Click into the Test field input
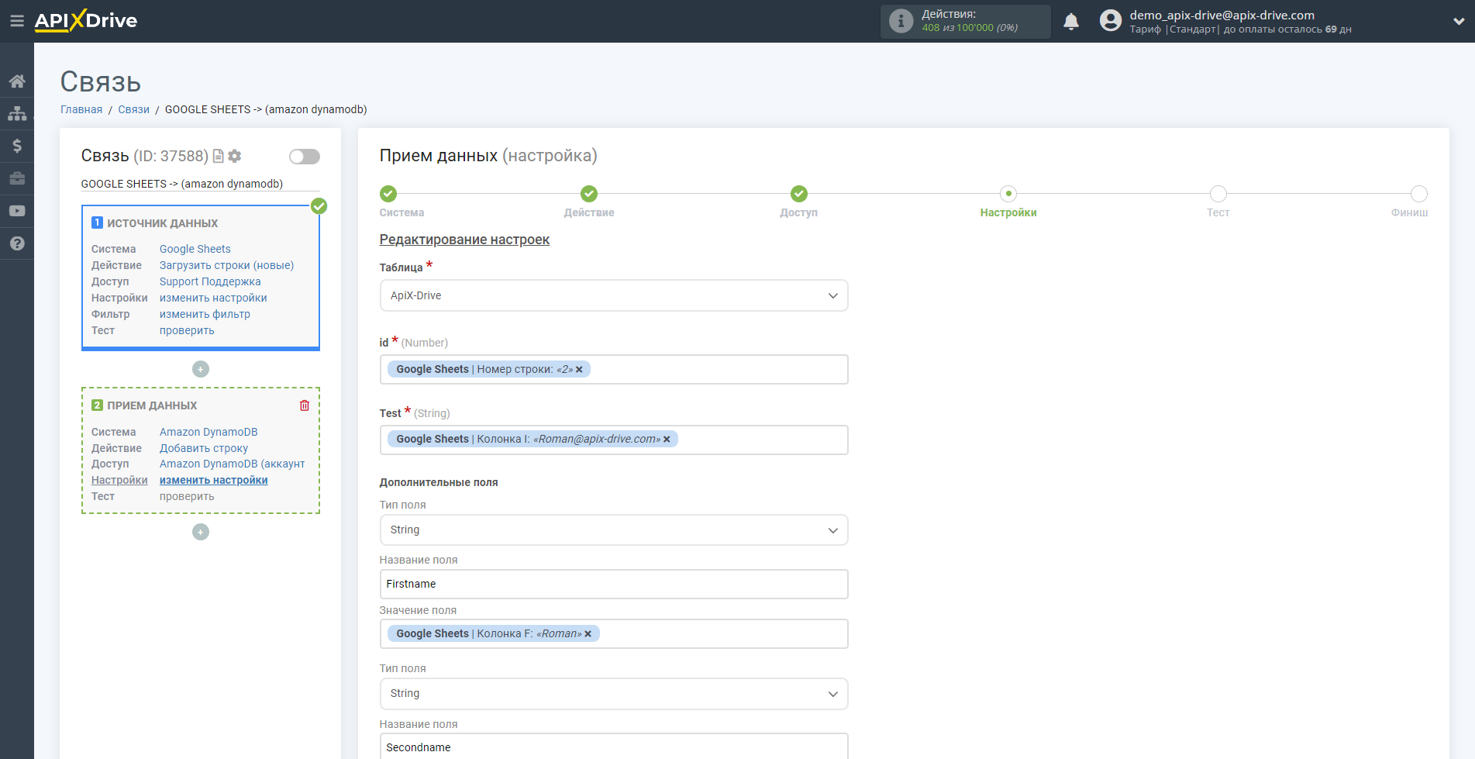1475x759 pixels. coord(614,440)
